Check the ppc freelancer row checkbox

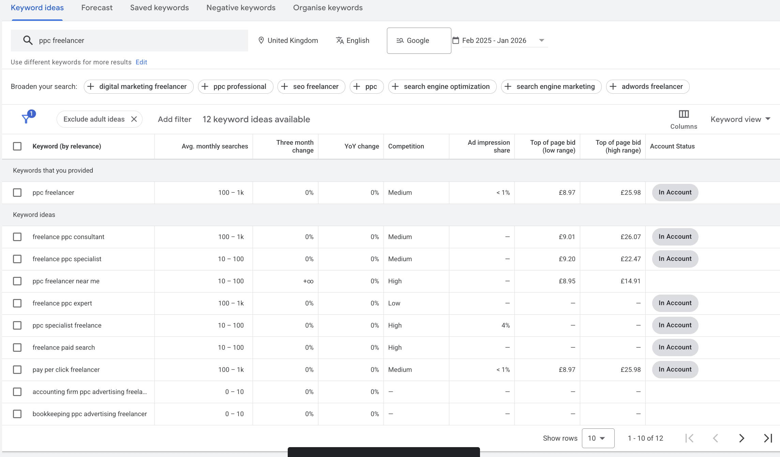click(x=17, y=192)
